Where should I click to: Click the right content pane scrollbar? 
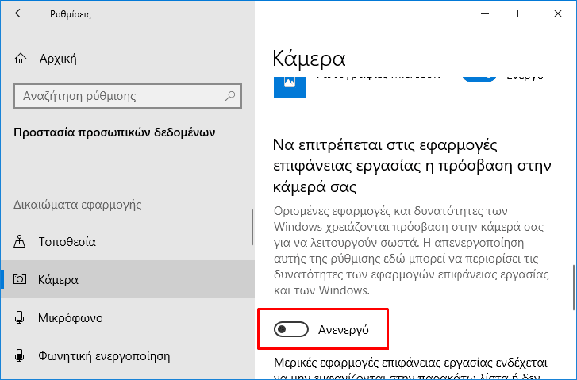coord(574,287)
